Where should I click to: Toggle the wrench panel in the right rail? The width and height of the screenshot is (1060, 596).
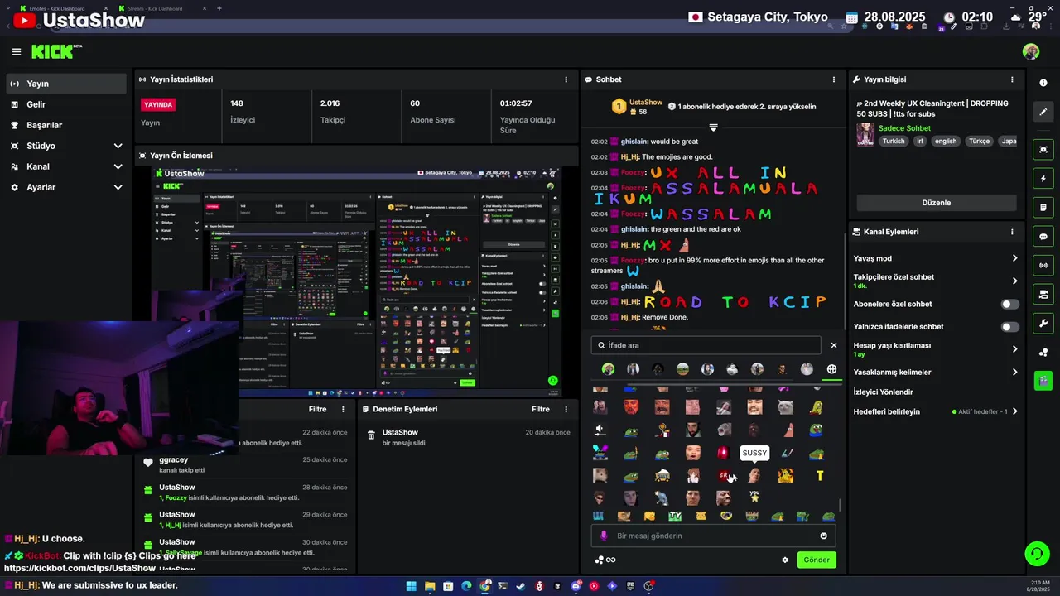[1043, 323]
